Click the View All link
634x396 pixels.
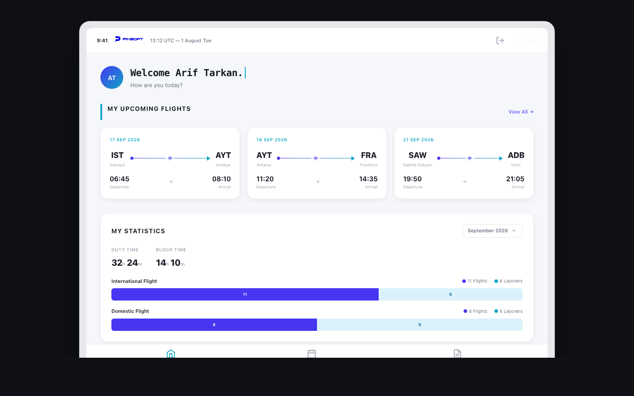tap(520, 112)
